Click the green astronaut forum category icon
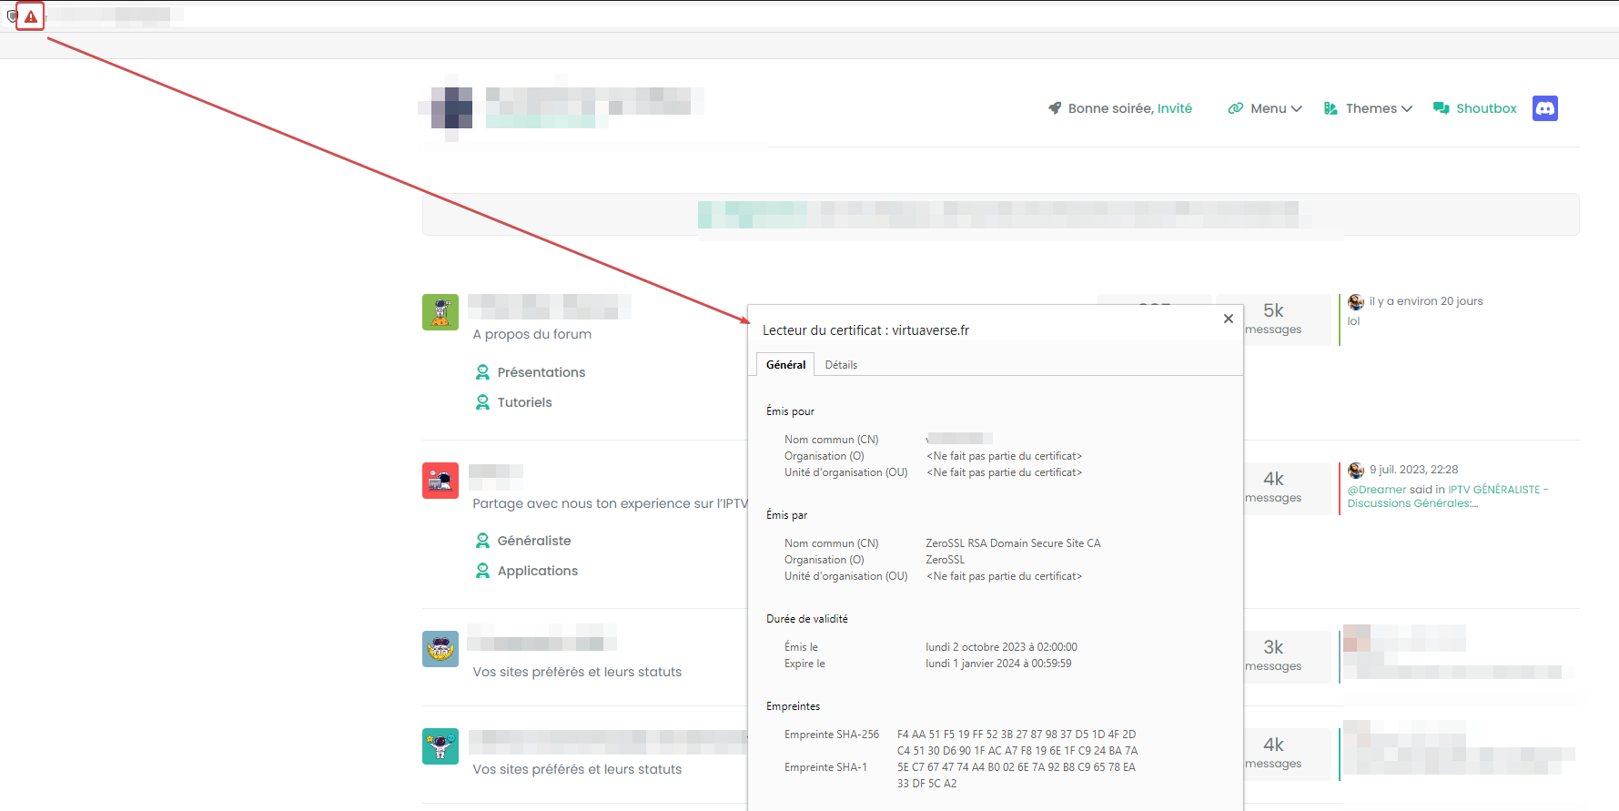The image size is (1619, 811). point(440,312)
